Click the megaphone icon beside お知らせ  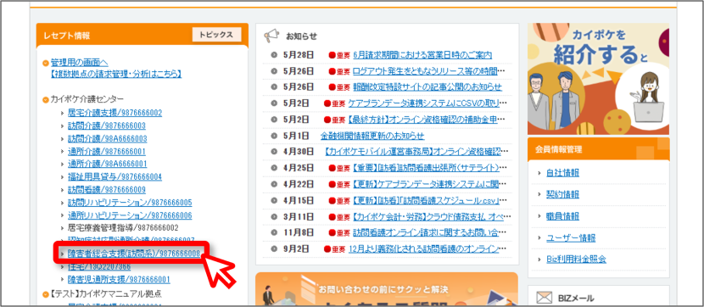(271, 36)
